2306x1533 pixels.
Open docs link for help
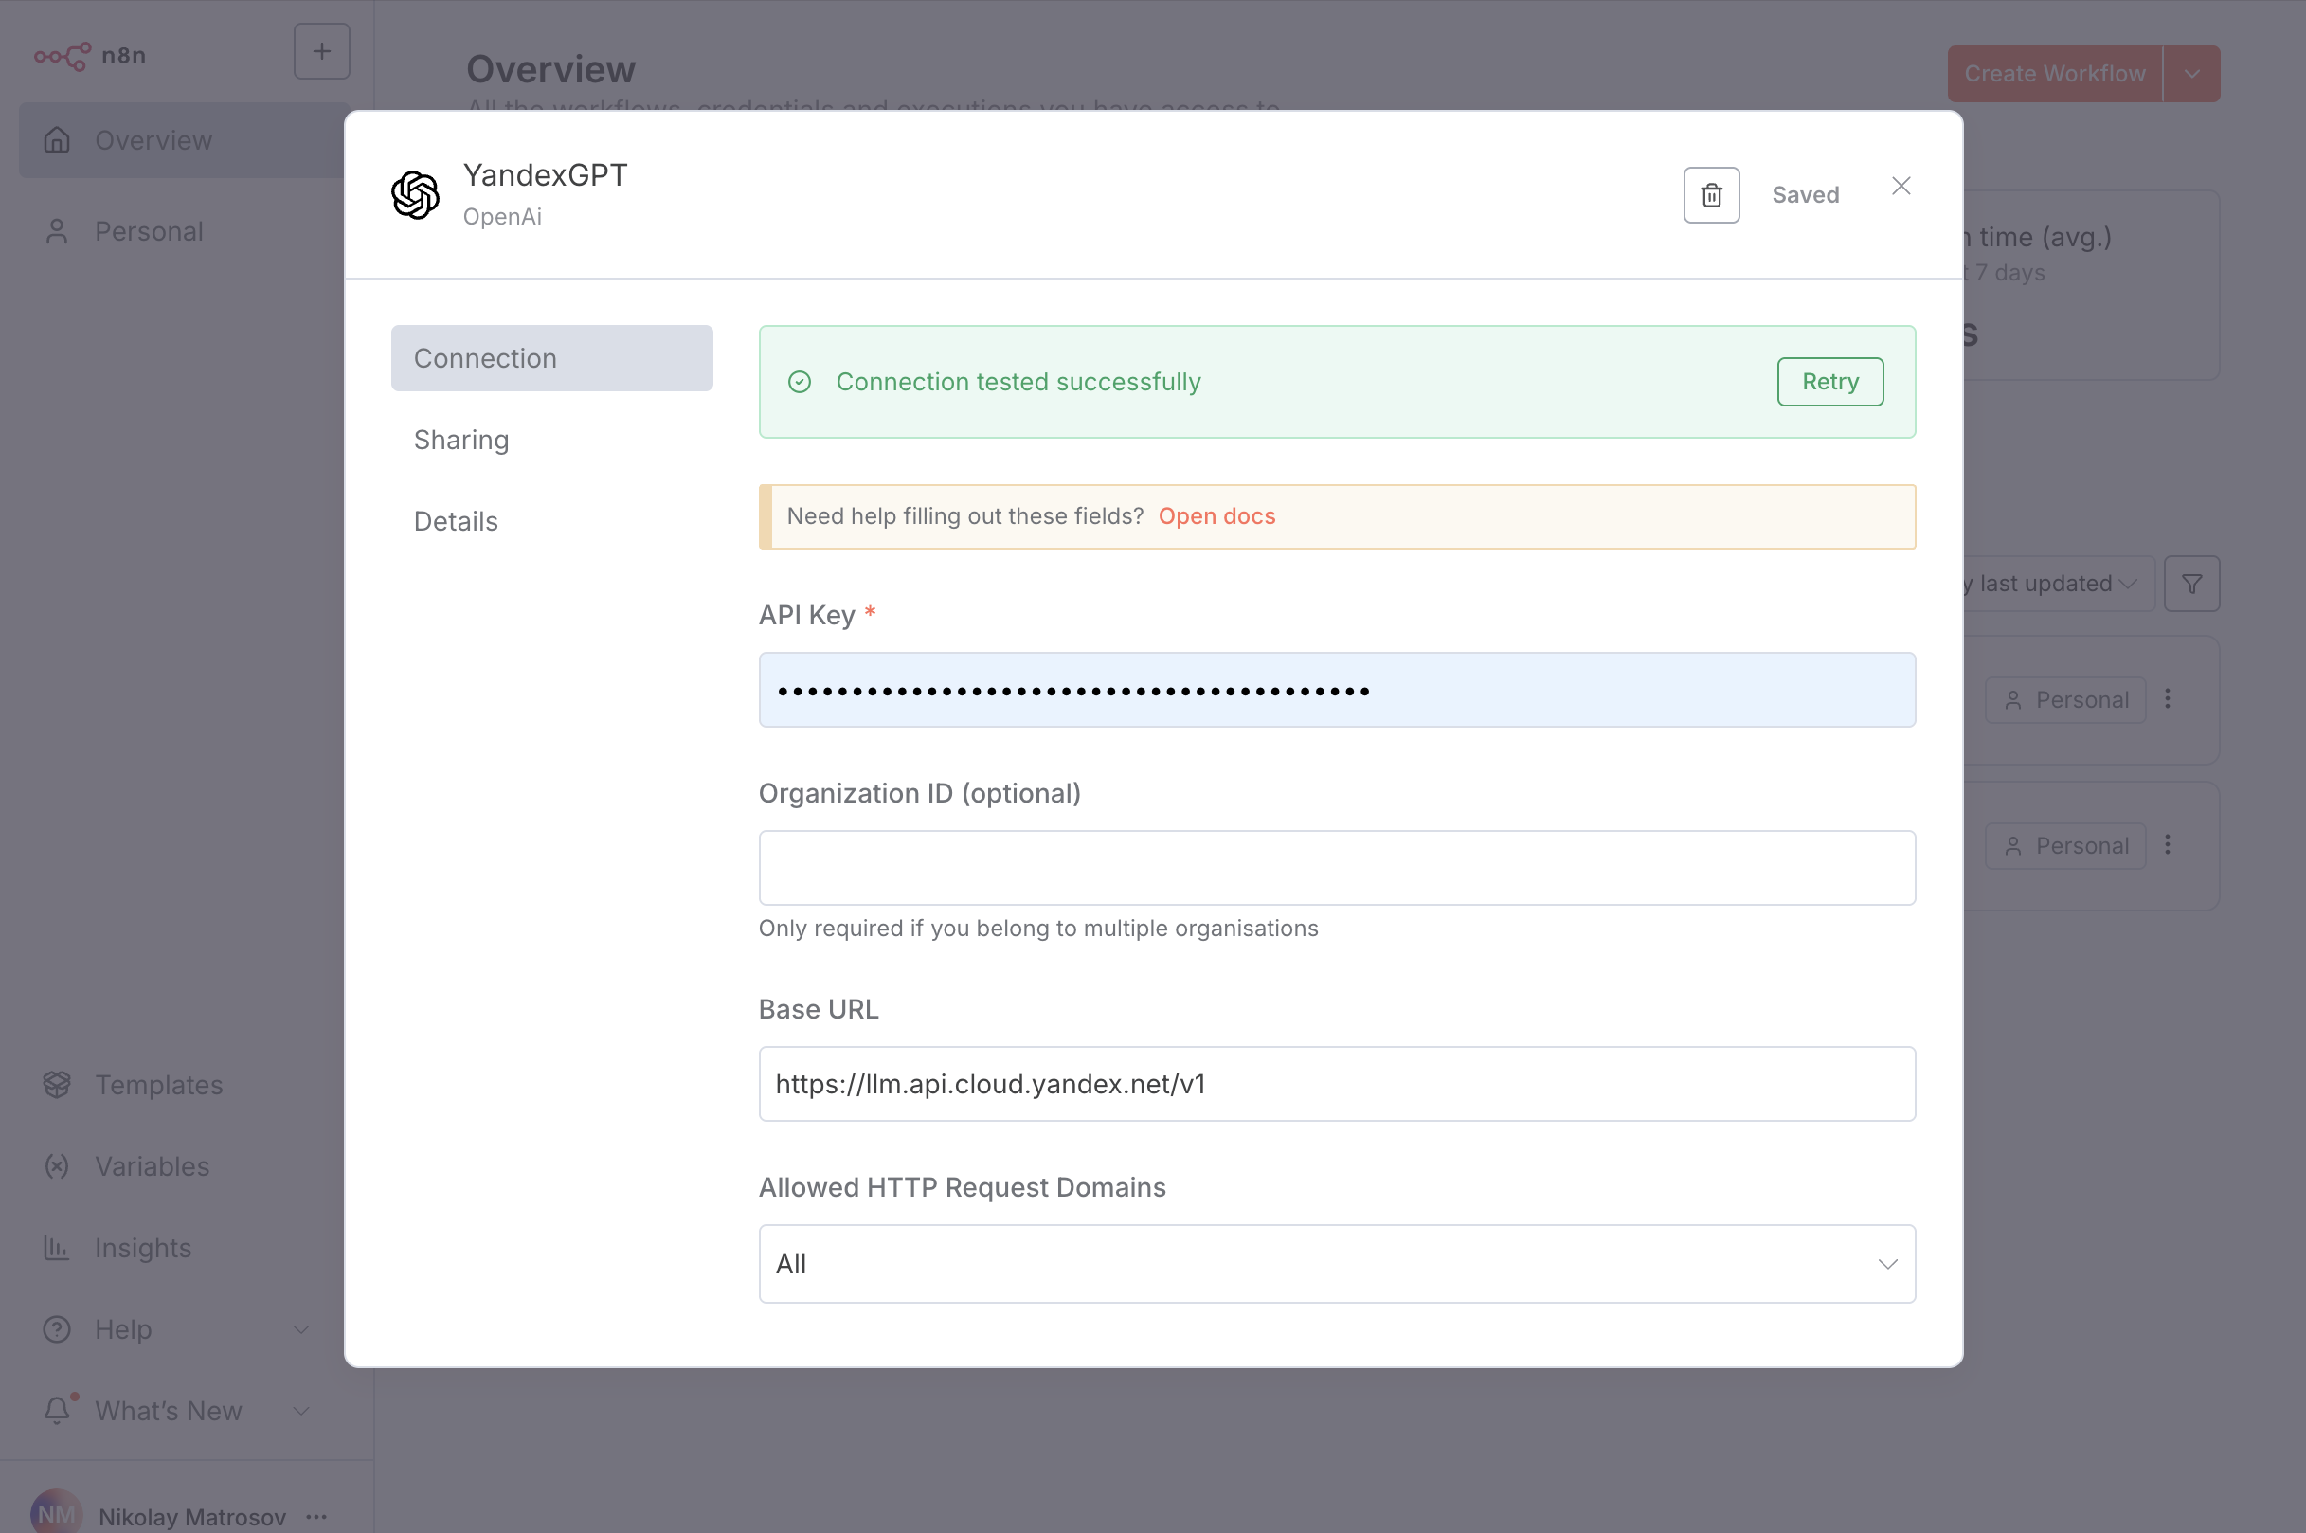[1216, 516]
